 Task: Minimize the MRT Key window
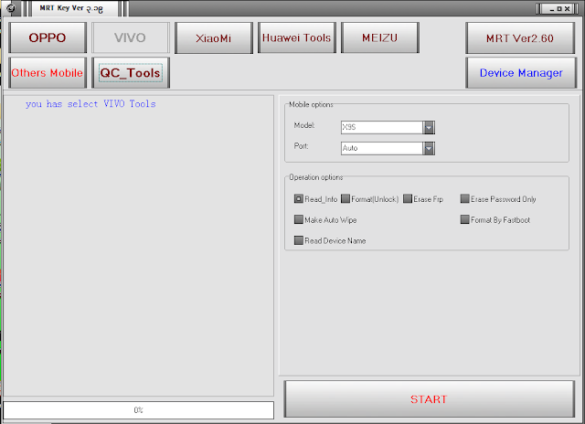click(x=552, y=9)
